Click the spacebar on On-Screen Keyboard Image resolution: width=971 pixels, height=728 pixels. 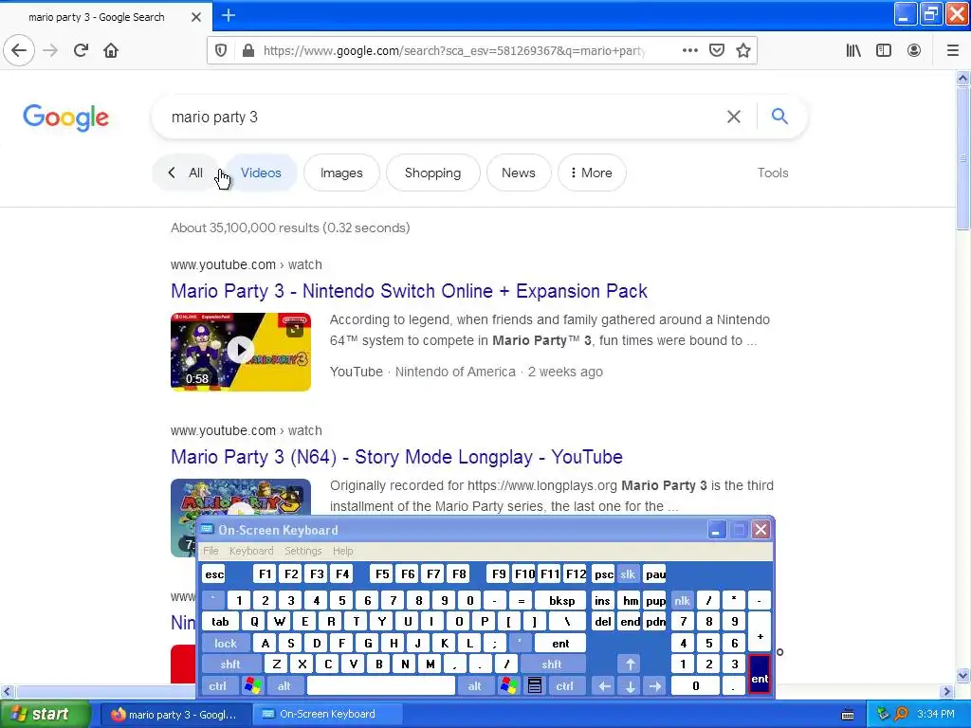[381, 686]
